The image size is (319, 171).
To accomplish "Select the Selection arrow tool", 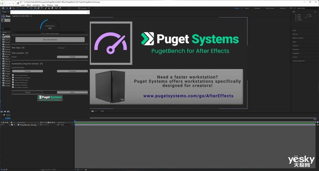I will [7, 8].
